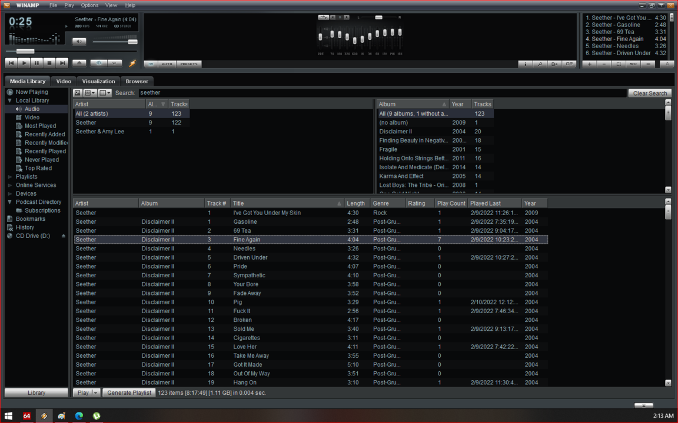The height and width of the screenshot is (423, 678).
Task: Click the volume slider handle
Action: [132, 42]
